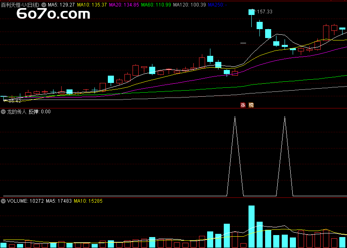Open the main chart indicator dropdown arrow

[x=44, y=5]
